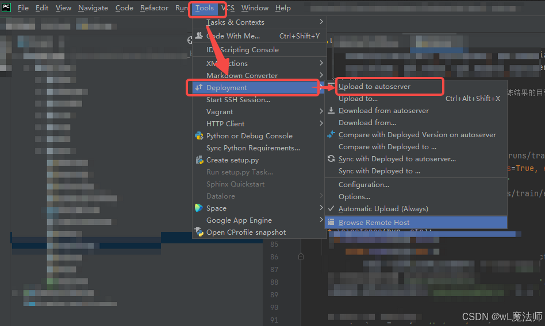Image resolution: width=545 pixels, height=326 pixels.
Task: Click the Space logo icon
Action: [199, 208]
